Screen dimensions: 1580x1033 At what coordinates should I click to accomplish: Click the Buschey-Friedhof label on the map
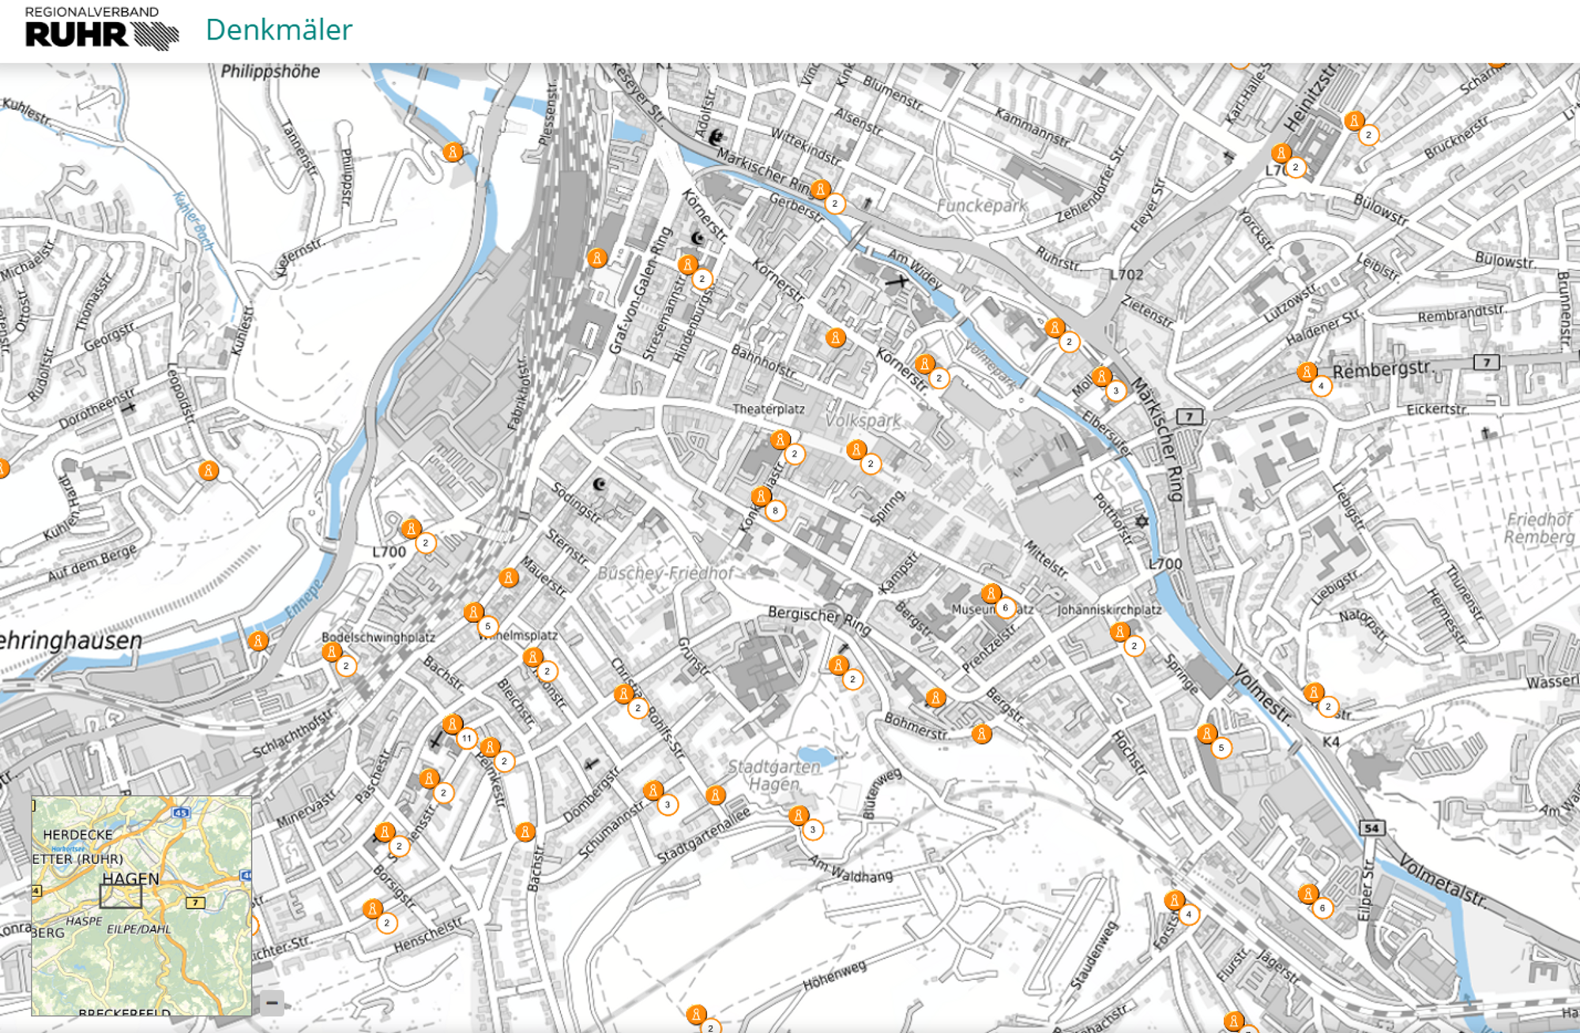665,573
